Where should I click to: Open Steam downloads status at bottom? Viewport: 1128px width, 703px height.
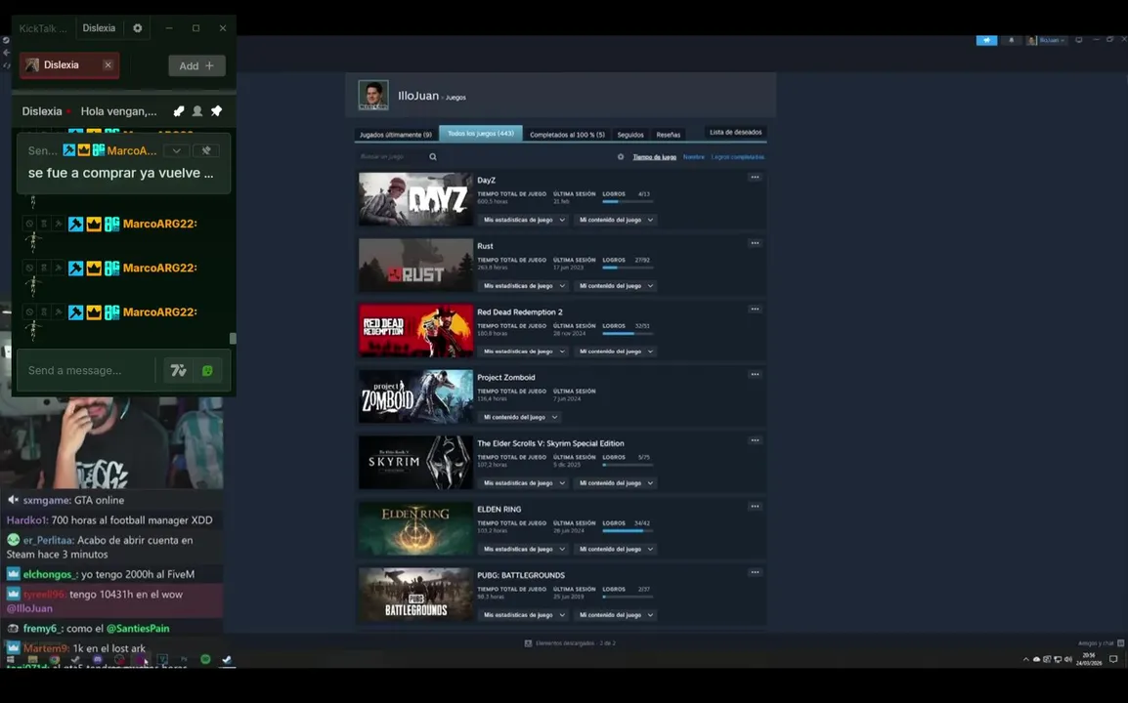[571, 643]
